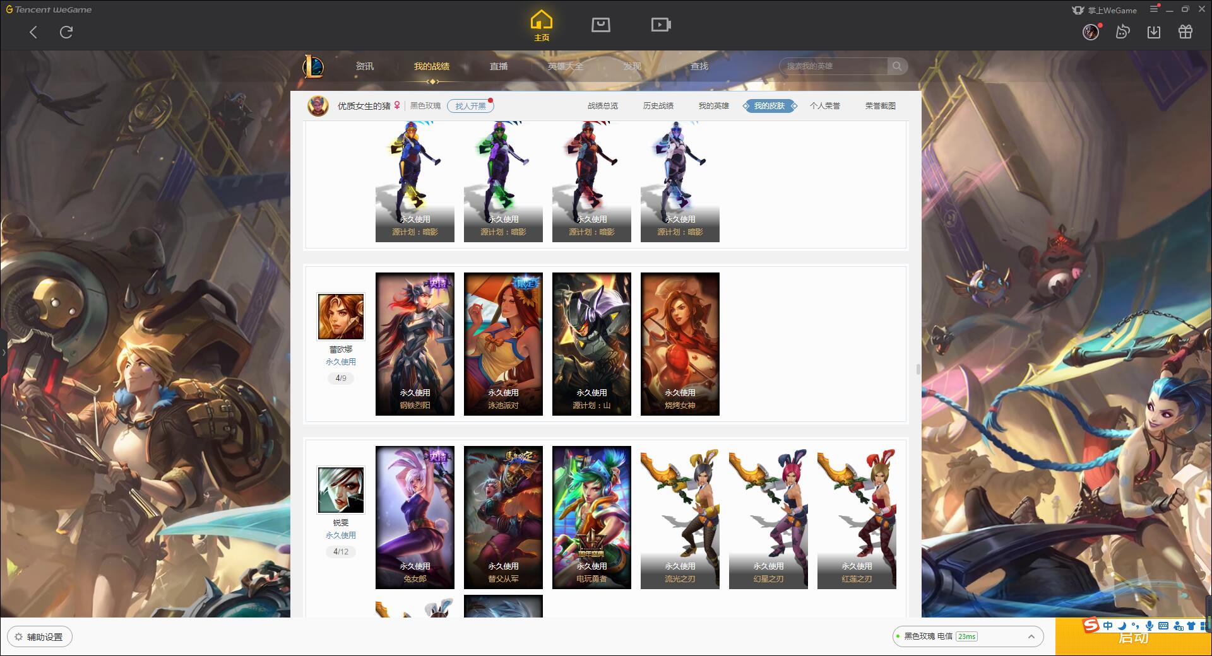This screenshot has width=1212, height=656.
Task: Open the 我的战绩 tab
Action: click(x=432, y=66)
